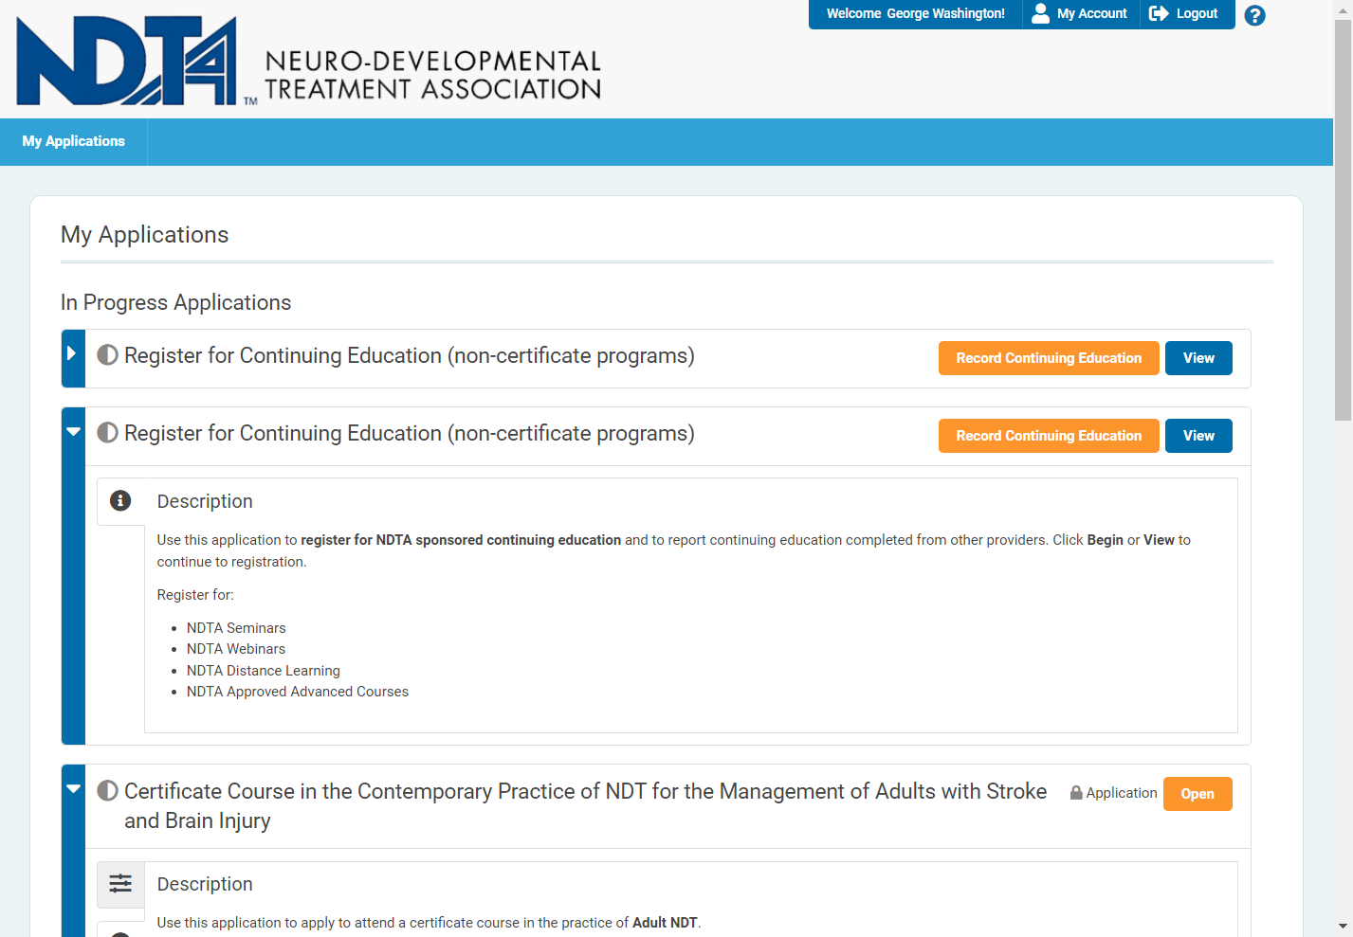This screenshot has height=937, width=1353.
Task: Click the vertical scrollbar thumb
Action: 1343,218
